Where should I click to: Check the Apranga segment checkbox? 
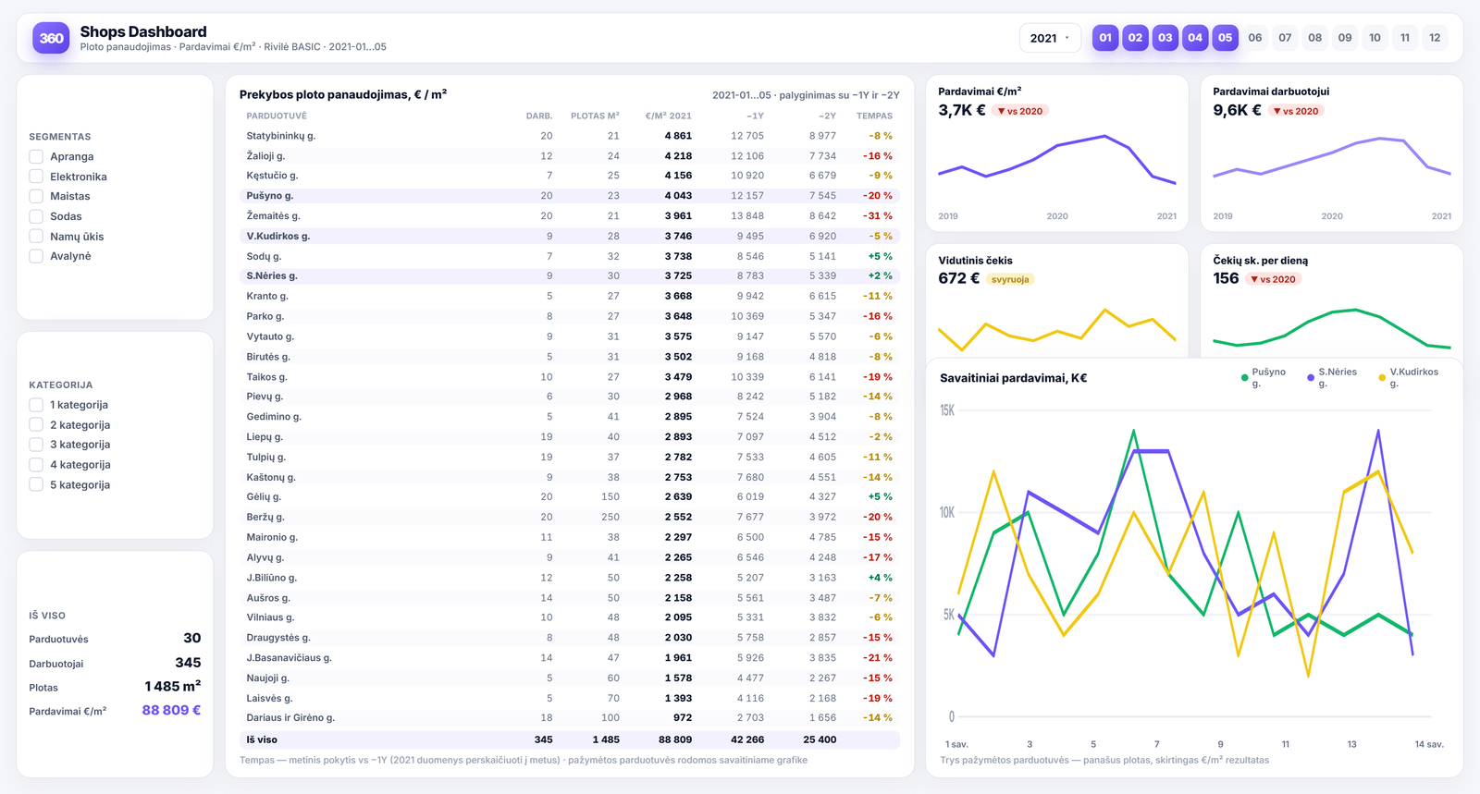[x=36, y=156]
